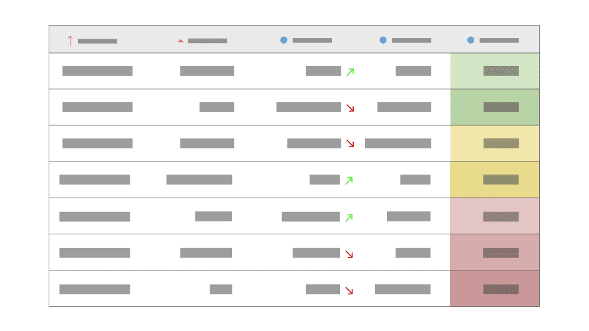Click green up-trend arrow in fourth row

(349, 180)
